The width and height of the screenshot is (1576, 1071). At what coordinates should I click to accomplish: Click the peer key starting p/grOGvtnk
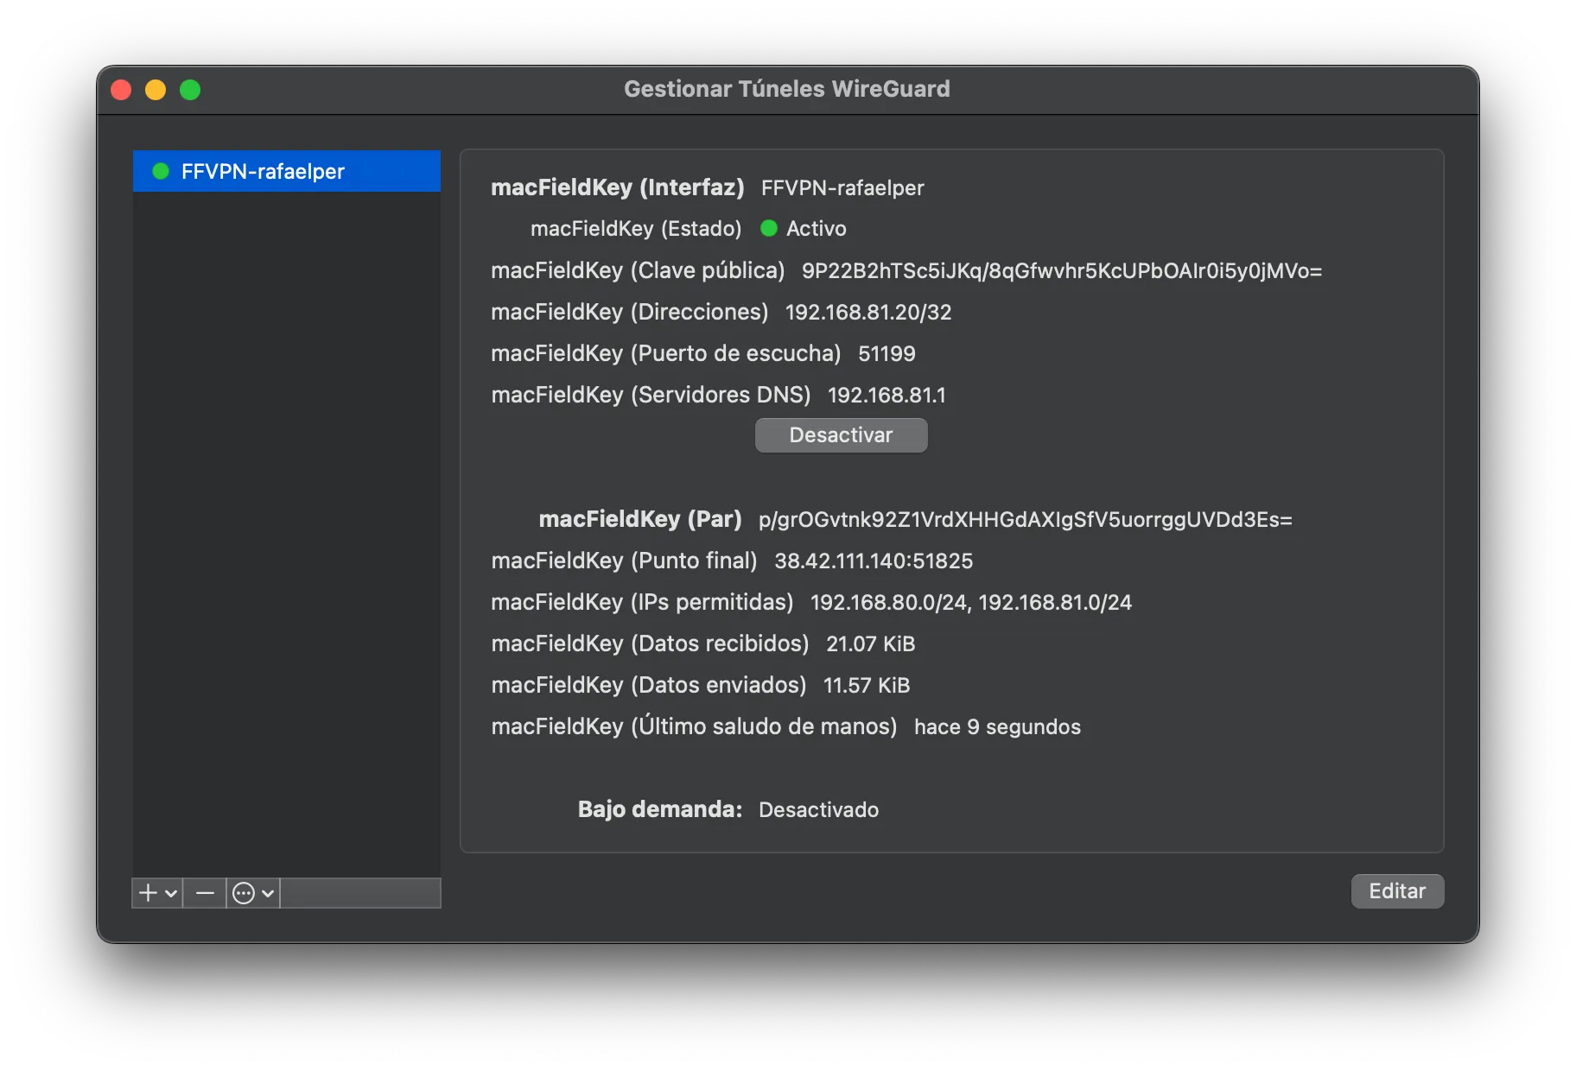click(1026, 520)
